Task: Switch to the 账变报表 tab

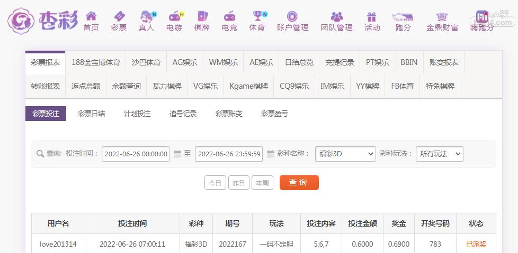Action: click(444, 62)
